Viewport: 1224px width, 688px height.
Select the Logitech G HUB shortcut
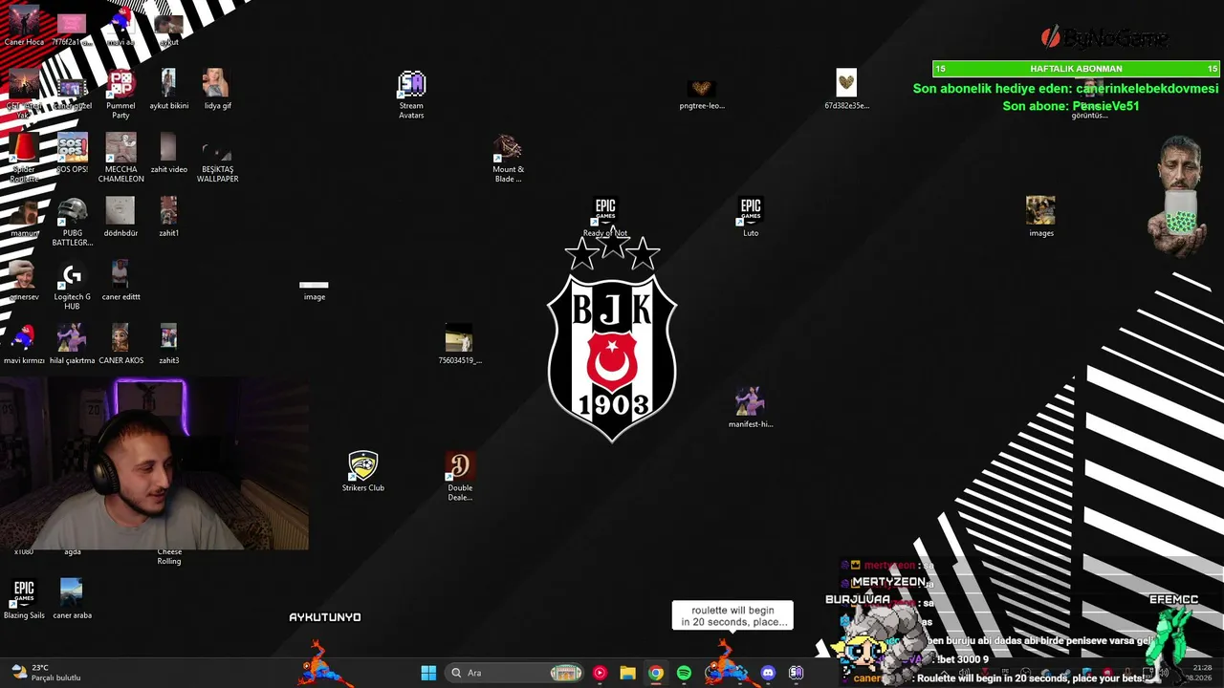point(72,286)
